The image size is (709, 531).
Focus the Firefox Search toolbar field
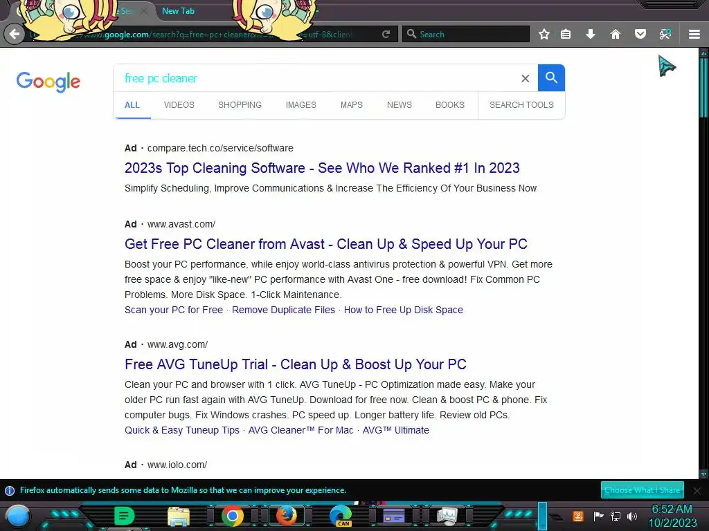click(x=466, y=34)
